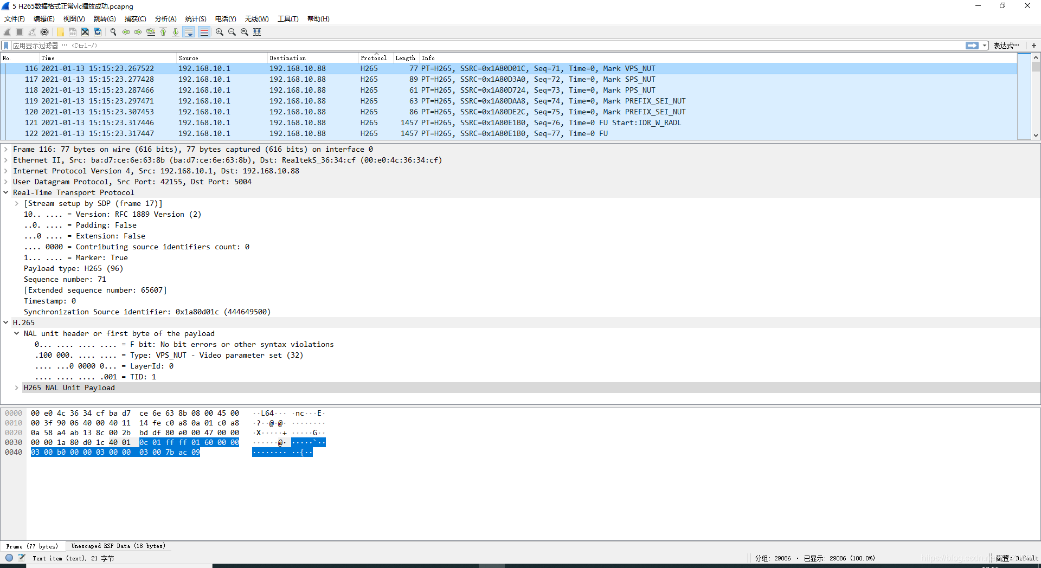Screen dimensions: 1041x568
Task: Expand User Datagram Protocol section
Action: click(6, 182)
